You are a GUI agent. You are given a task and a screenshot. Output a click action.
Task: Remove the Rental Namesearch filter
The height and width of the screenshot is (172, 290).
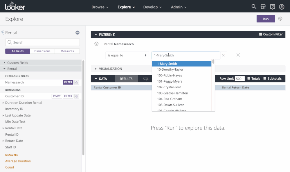click(x=238, y=55)
